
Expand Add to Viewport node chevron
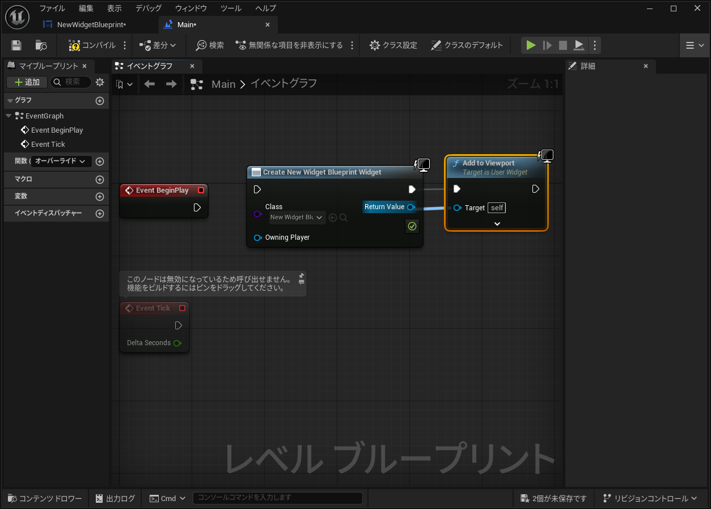tap(497, 223)
